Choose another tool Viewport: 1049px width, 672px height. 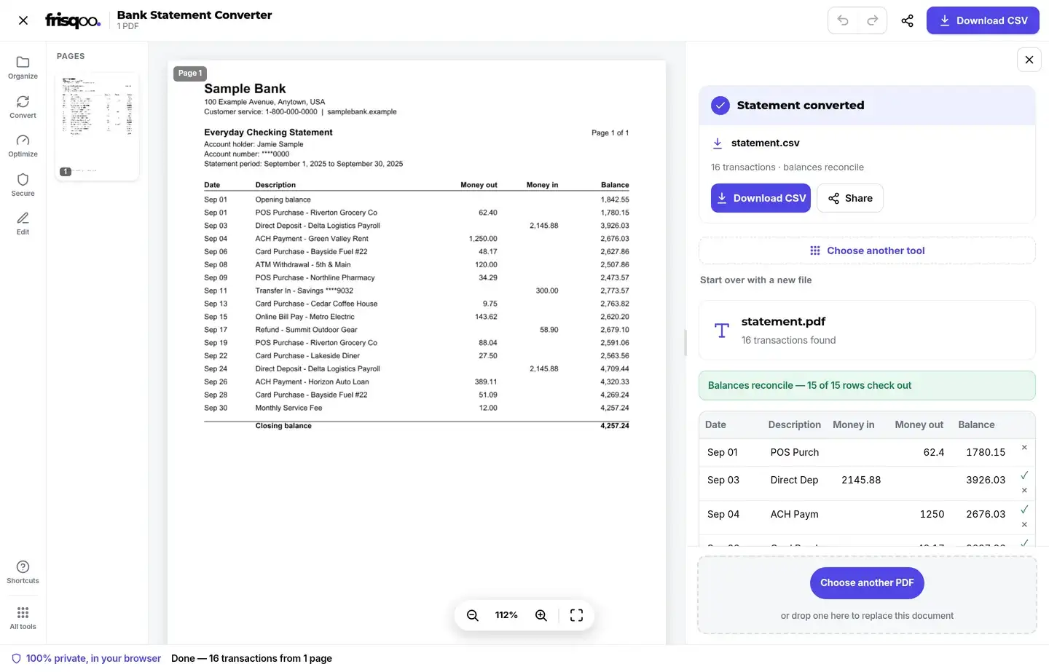click(x=867, y=250)
